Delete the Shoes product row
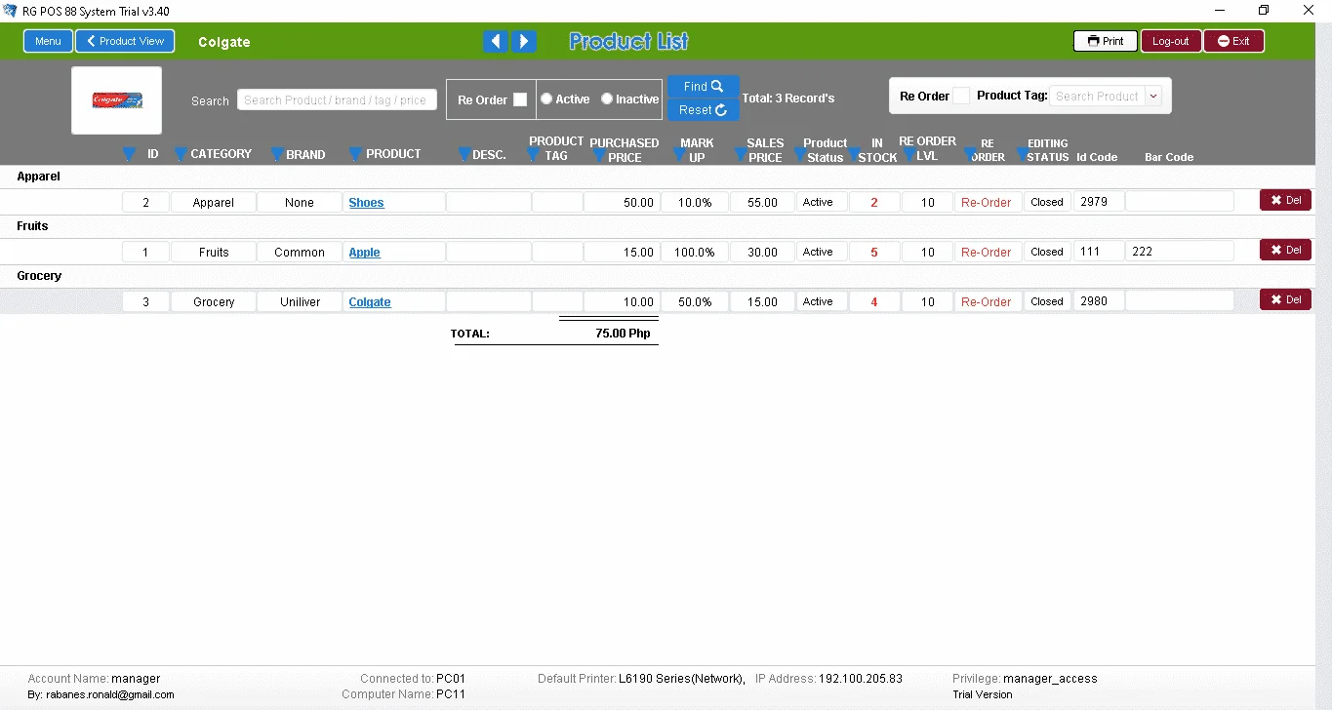 [x=1285, y=200]
